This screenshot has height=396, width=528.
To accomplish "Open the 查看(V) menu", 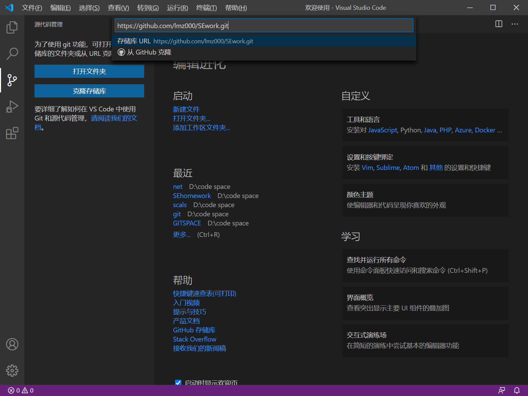I will (118, 7).
